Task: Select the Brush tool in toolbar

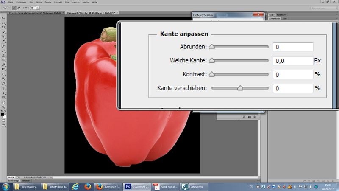Action: tap(3, 51)
